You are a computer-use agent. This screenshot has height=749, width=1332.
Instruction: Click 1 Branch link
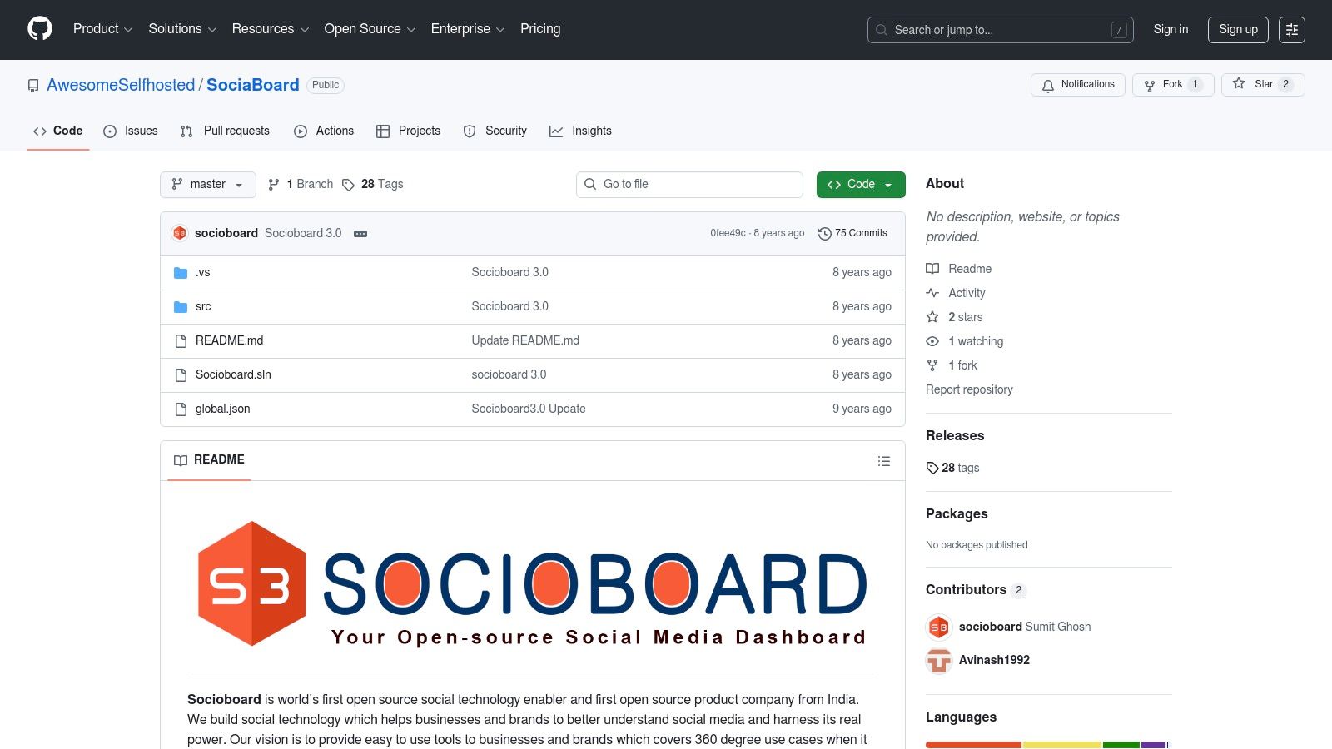[300, 185]
